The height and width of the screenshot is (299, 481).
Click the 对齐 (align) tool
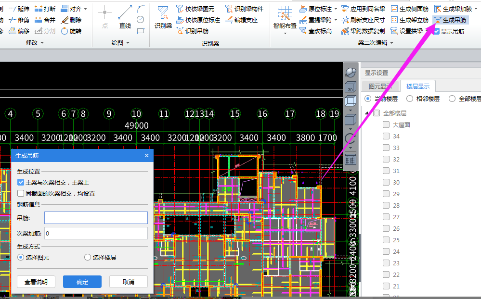coord(71,9)
